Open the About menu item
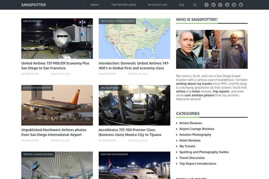 point(95,5)
